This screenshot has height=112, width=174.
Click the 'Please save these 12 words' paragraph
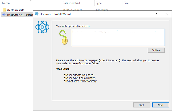click(108, 62)
